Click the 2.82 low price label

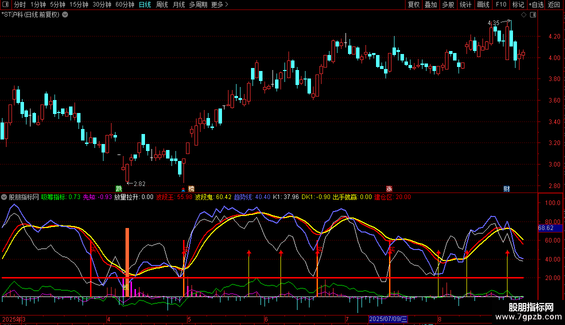139,184
